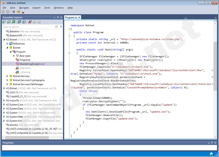Expand the System.Core assembly node
This screenshot has height=157, width=219.
click(4, 105)
